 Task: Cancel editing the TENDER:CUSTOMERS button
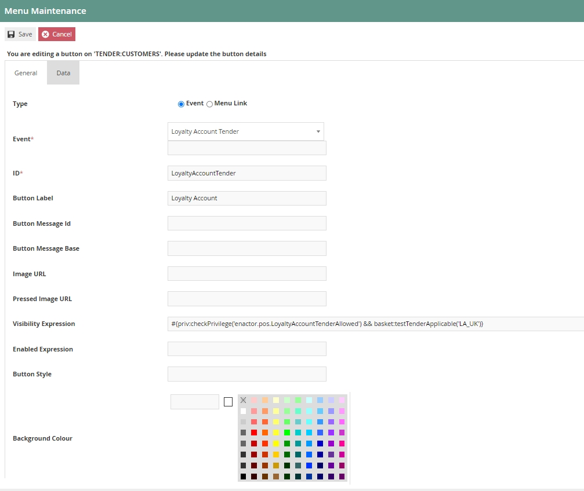click(56, 34)
